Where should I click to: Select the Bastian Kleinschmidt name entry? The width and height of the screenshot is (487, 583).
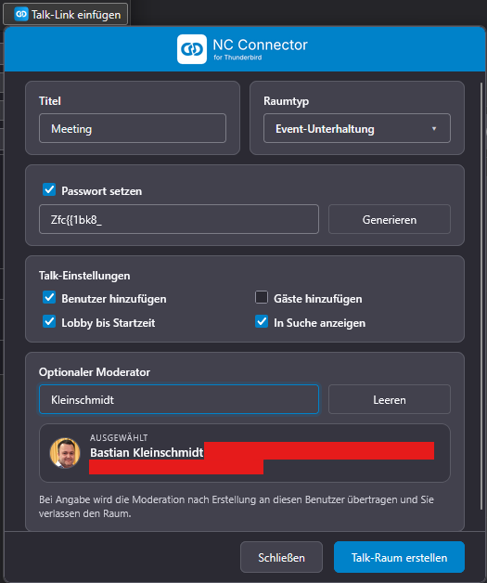(147, 452)
